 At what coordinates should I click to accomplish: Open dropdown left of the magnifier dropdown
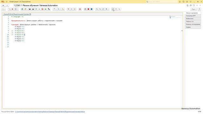(55, 9)
